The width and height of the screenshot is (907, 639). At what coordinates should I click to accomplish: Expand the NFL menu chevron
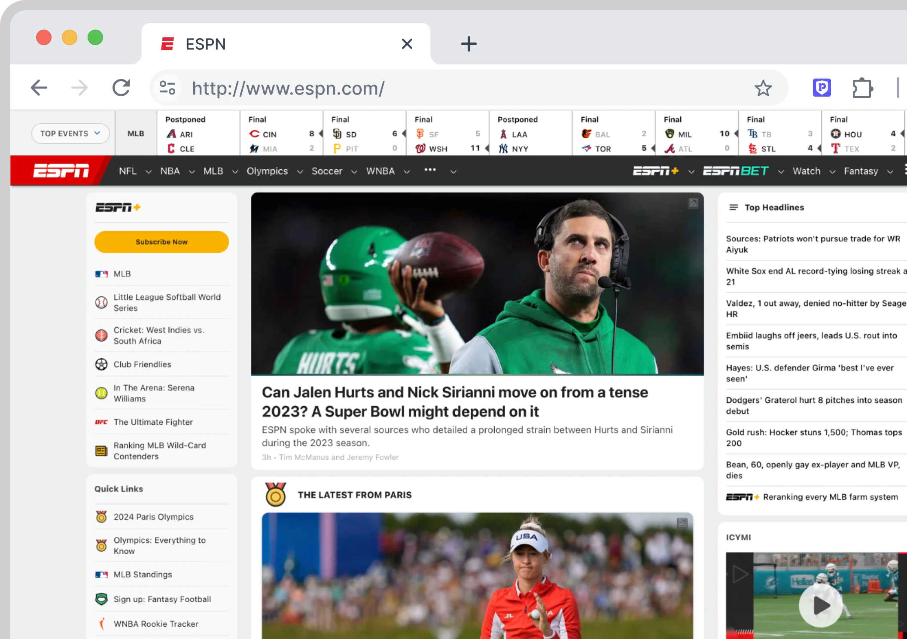pyautogui.click(x=149, y=172)
